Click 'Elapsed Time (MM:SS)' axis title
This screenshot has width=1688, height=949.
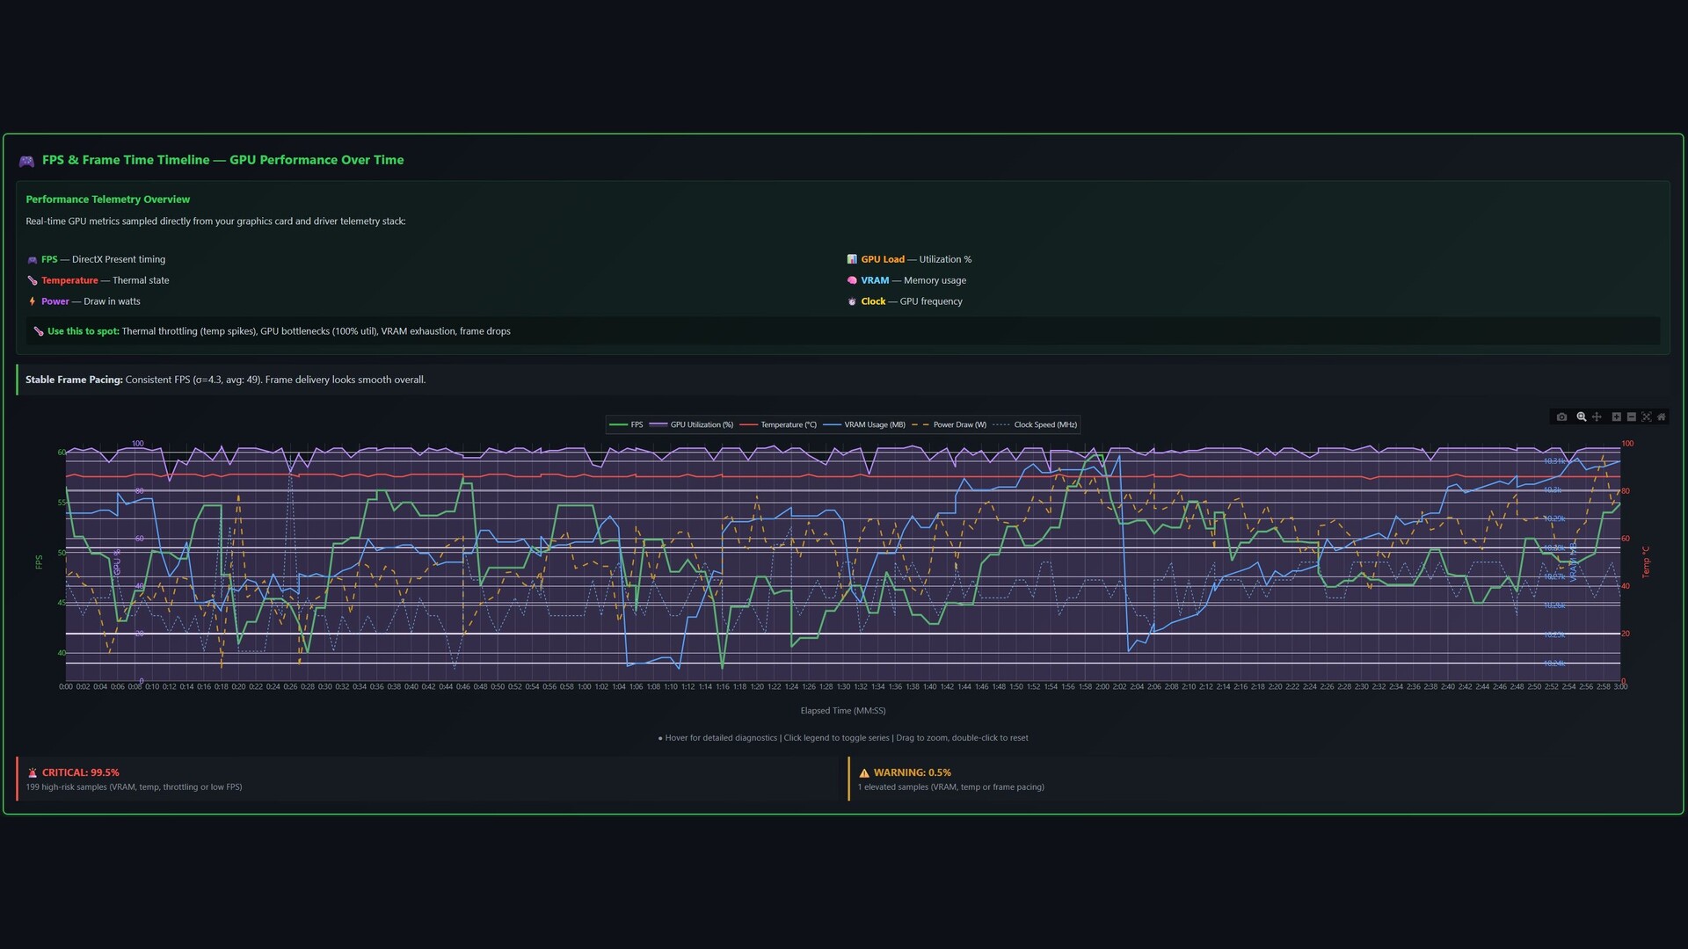tap(843, 711)
